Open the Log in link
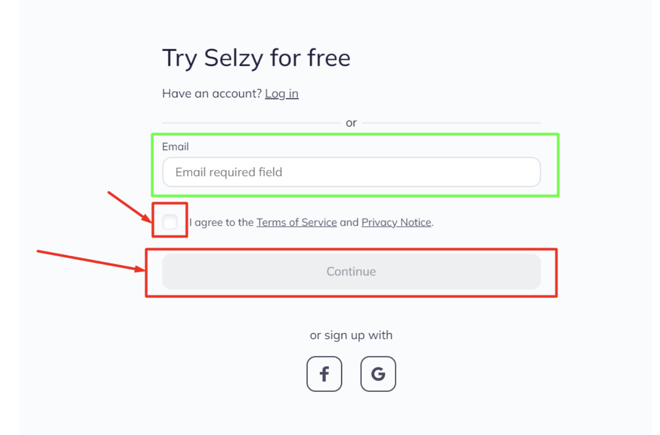The width and height of the screenshot is (660, 435). tap(281, 94)
